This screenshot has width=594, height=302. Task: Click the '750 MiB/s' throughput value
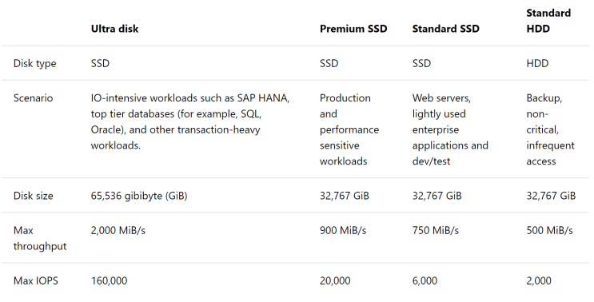(x=435, y=230)
